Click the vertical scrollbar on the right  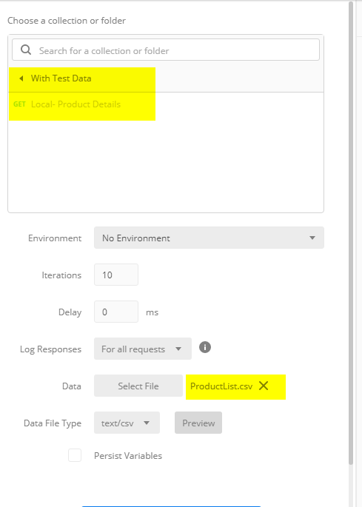click(351, 233)
